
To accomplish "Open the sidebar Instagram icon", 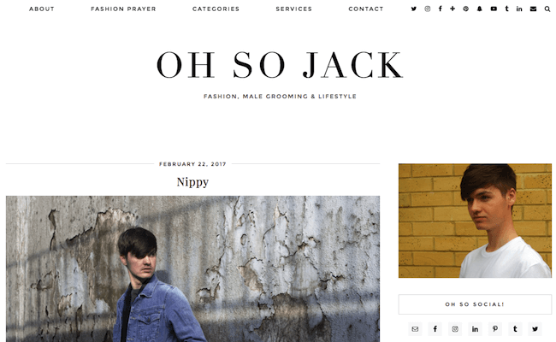I will click(x=455, y=329).
